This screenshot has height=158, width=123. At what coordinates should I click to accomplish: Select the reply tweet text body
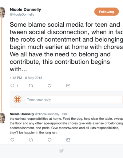[66, 126]
